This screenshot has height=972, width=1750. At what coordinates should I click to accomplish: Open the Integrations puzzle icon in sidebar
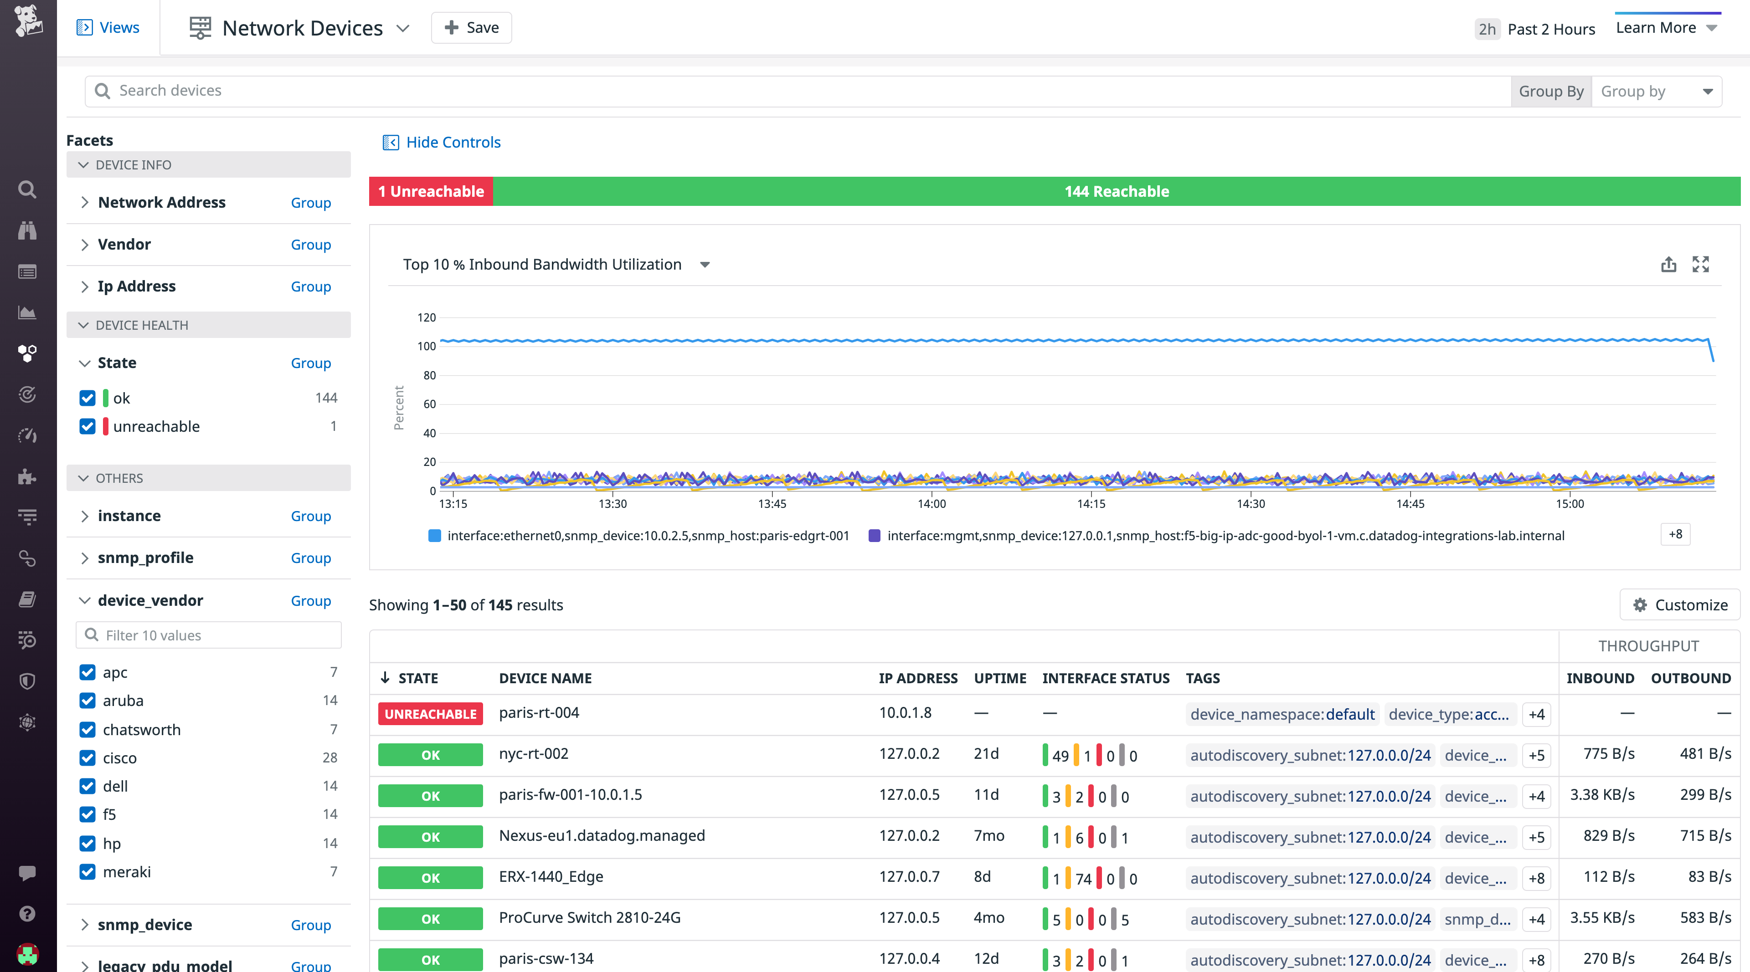27,476
